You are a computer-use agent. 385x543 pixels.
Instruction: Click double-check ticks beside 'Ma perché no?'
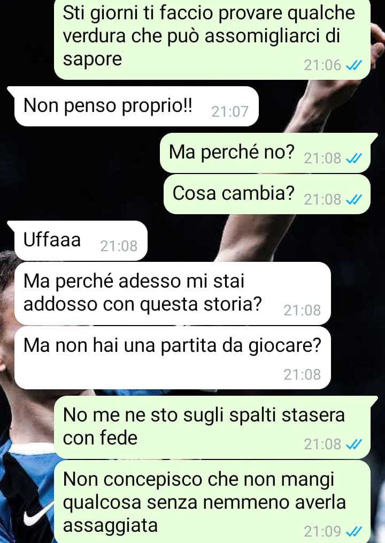[x=354, y=159]
